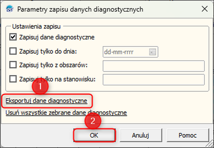Check the 'Zapisuj tylko na stanowisku' checkbox
Viewport: 214px width, 148px height.
13,79
